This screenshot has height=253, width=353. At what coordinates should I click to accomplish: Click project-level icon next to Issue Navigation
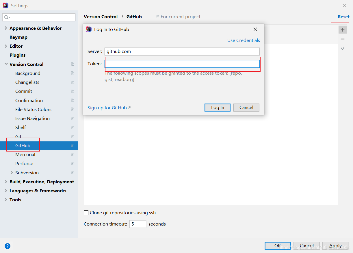point(72,119)
